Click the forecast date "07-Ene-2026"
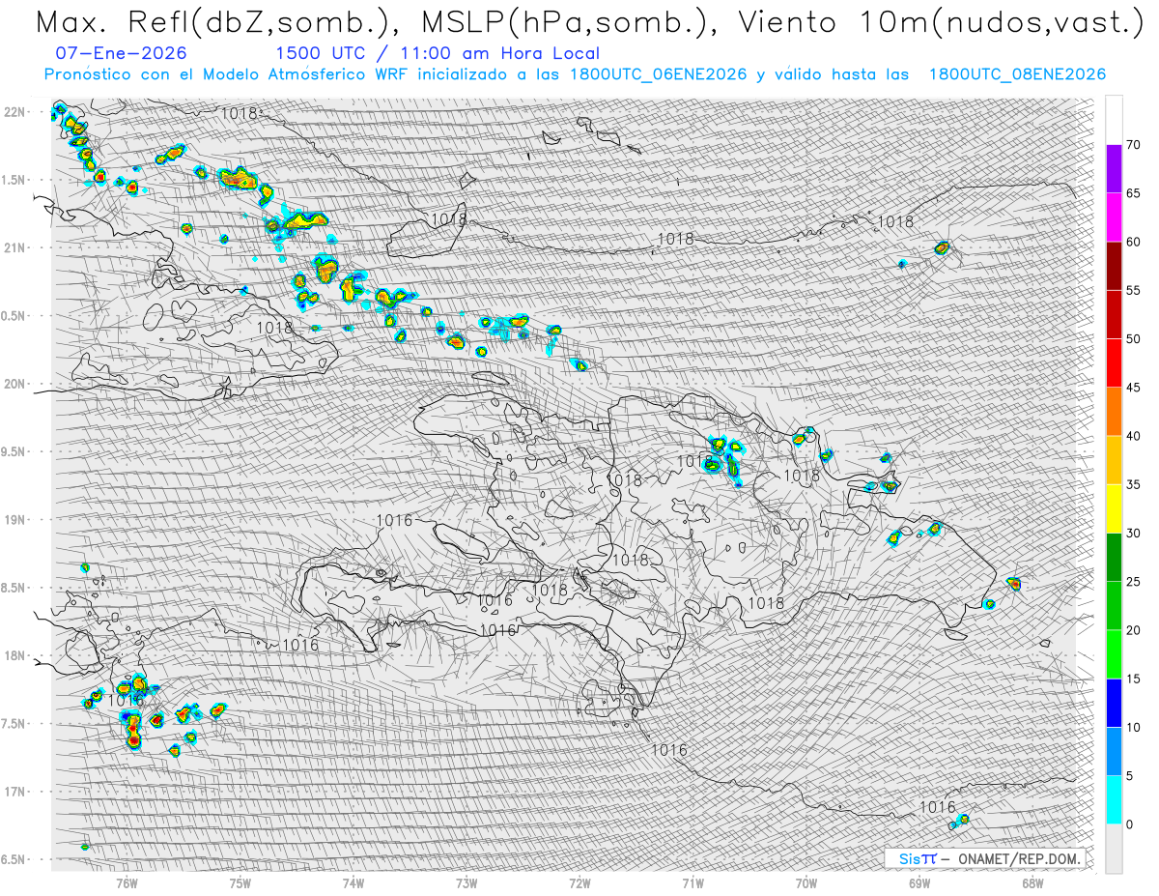The image size is (1159, 896). point(122,54)
